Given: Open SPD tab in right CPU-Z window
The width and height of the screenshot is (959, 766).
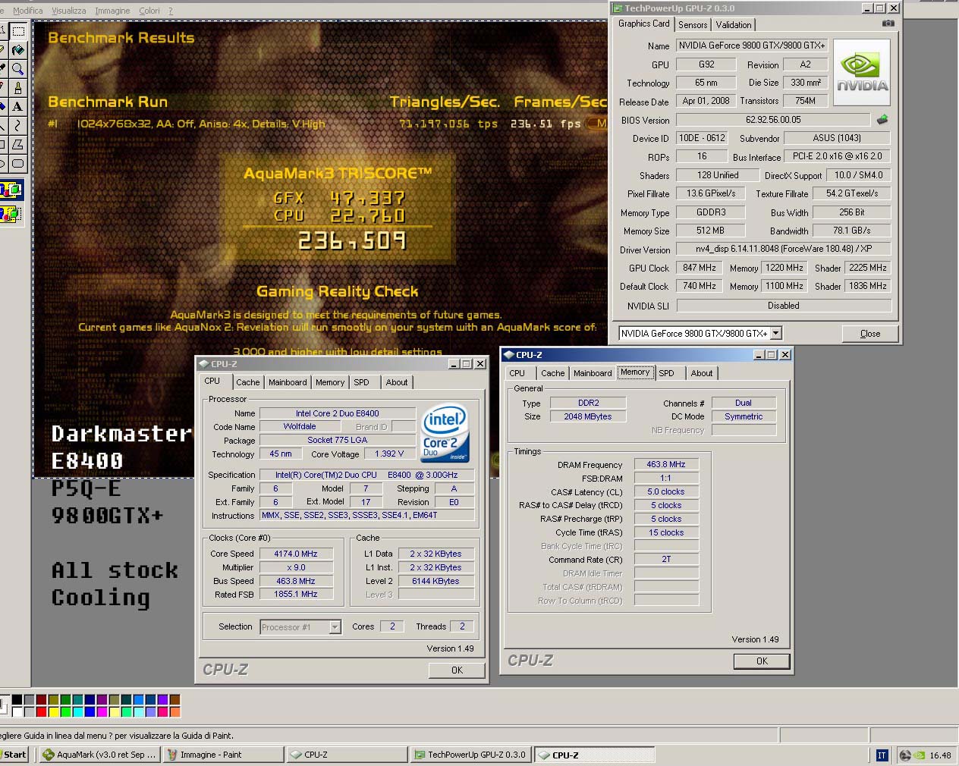Looking at the screenshot, I should coord(667,373).
